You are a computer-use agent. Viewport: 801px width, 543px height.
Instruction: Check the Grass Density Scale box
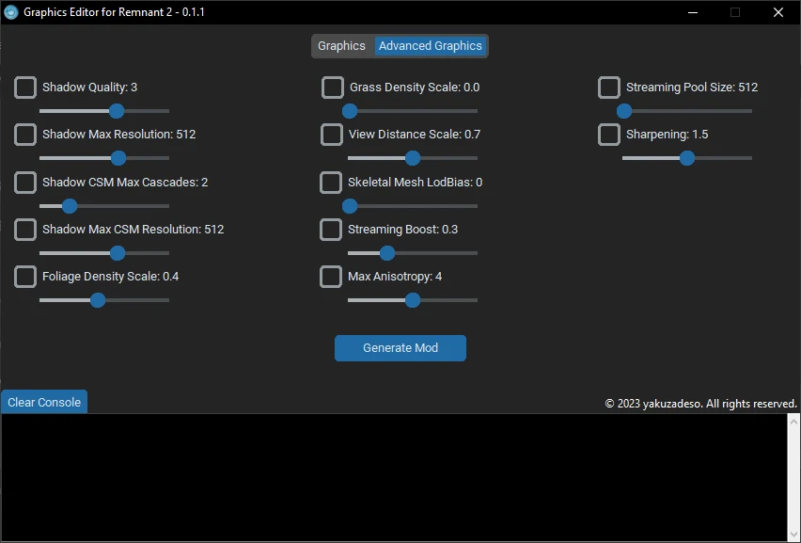[x=333, y=88]
